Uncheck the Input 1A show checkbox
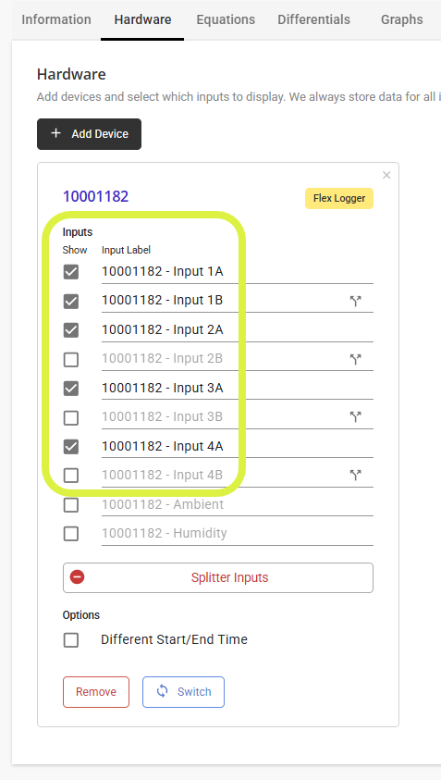This screenshot has width=441, height=780. [x=71, y=272]
